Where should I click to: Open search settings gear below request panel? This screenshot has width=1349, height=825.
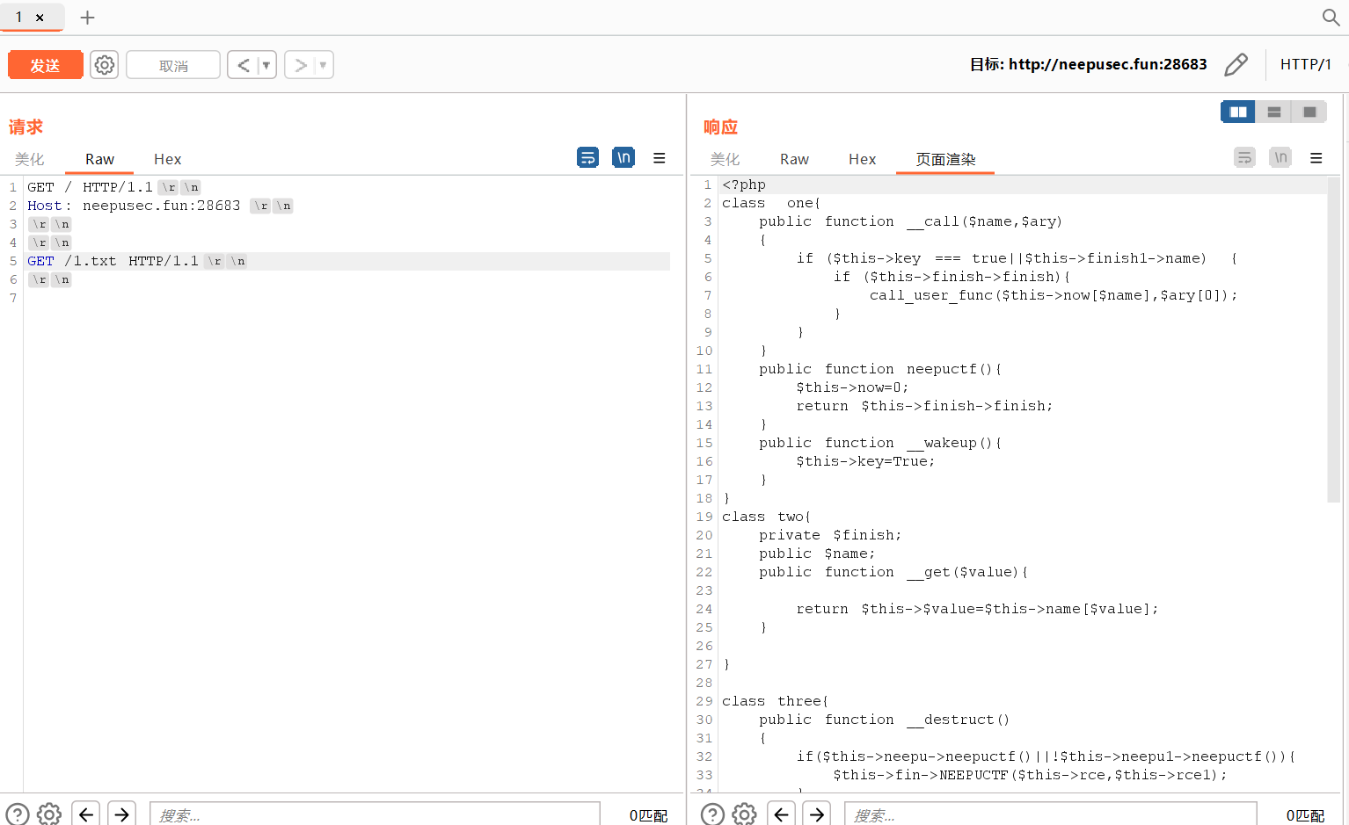click(x=49, y=814)
